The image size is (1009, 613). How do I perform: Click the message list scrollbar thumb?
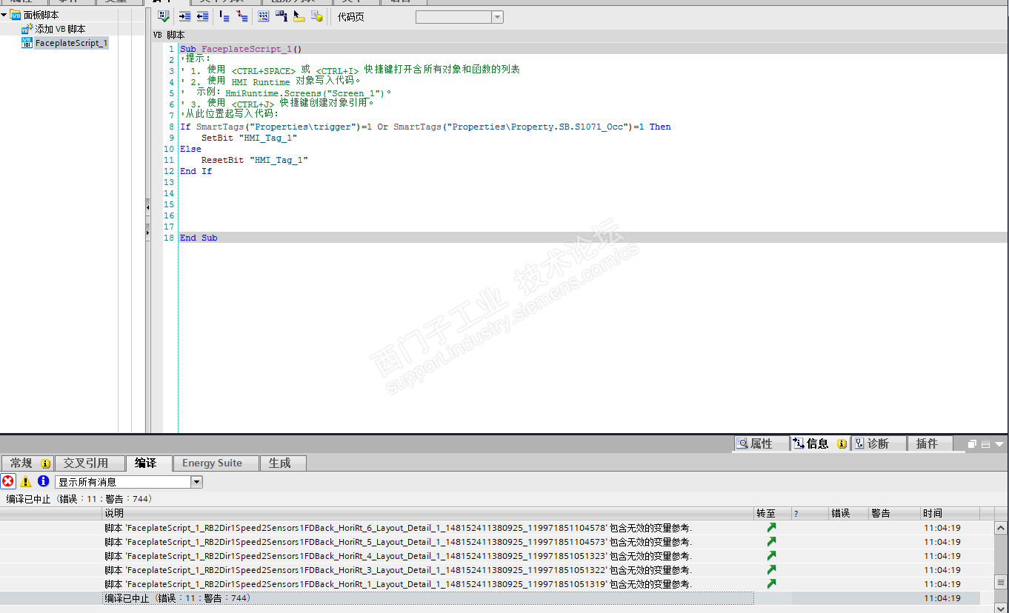click(x=1001, y=583)
